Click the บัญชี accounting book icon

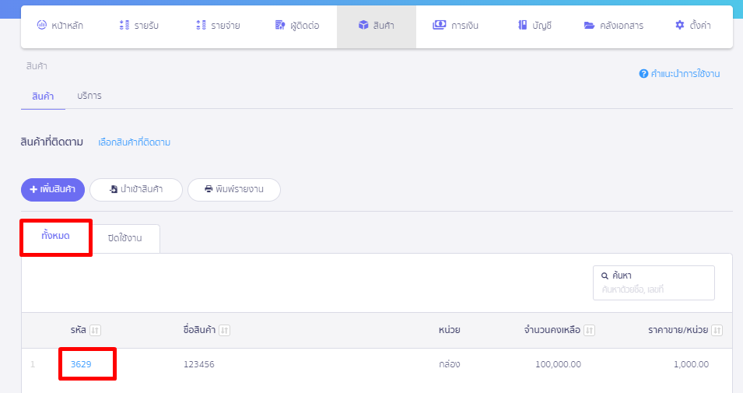click(x=522, y=26)
